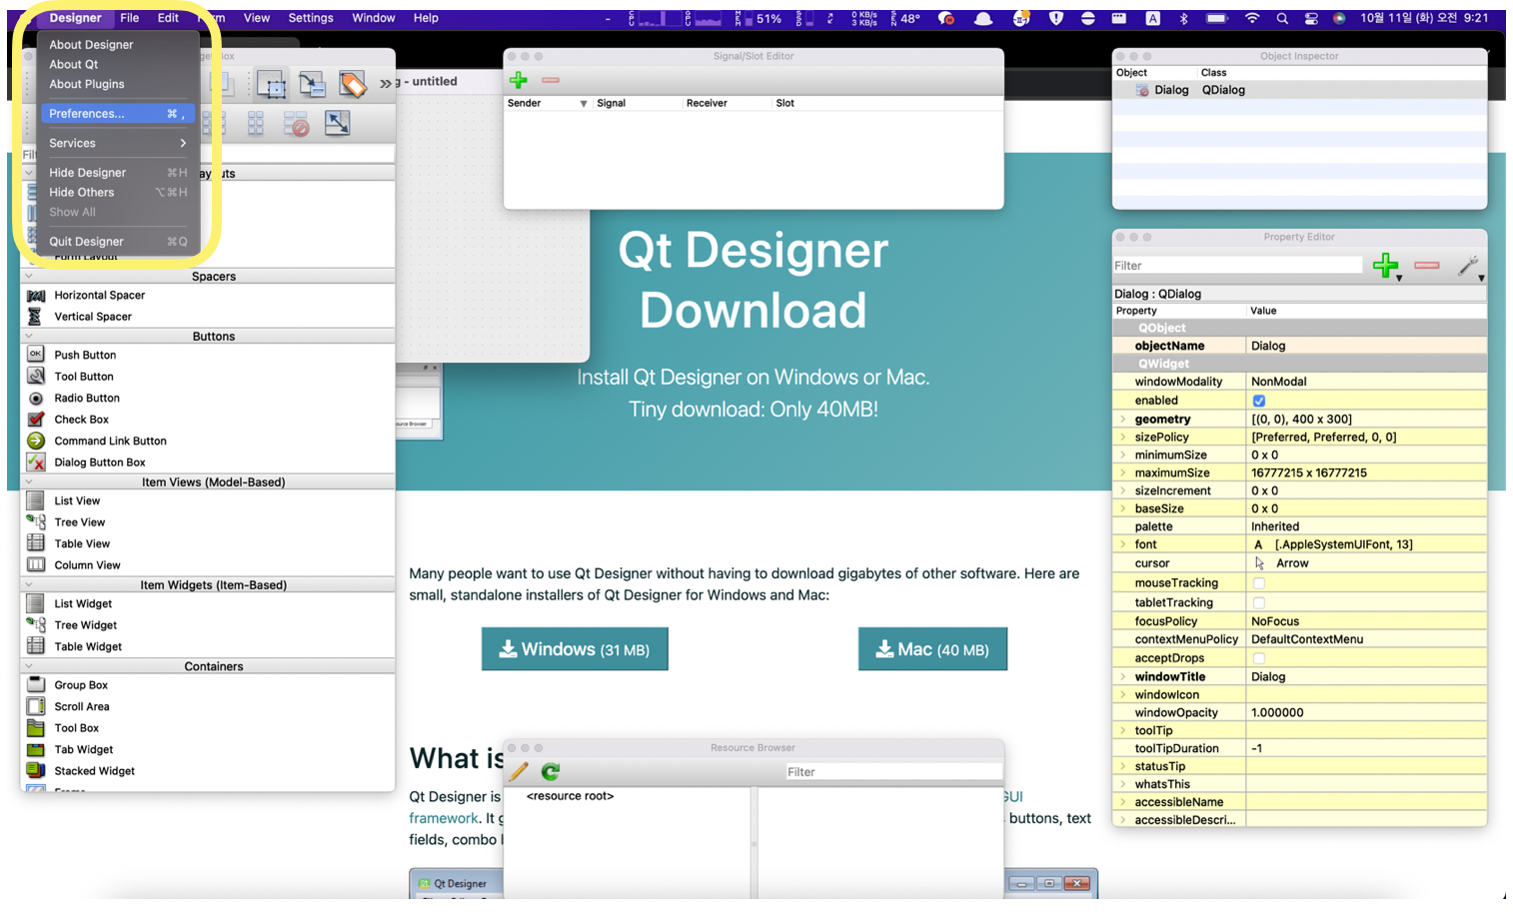1513x919 pixels.
Task: Click the Edit Buddies tag icon
Action: pyautogui.click(x=352, y=85)
